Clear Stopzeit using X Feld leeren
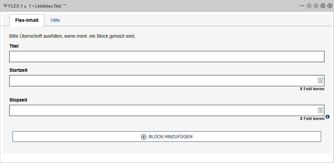334x163 pixels. (312, 119)
